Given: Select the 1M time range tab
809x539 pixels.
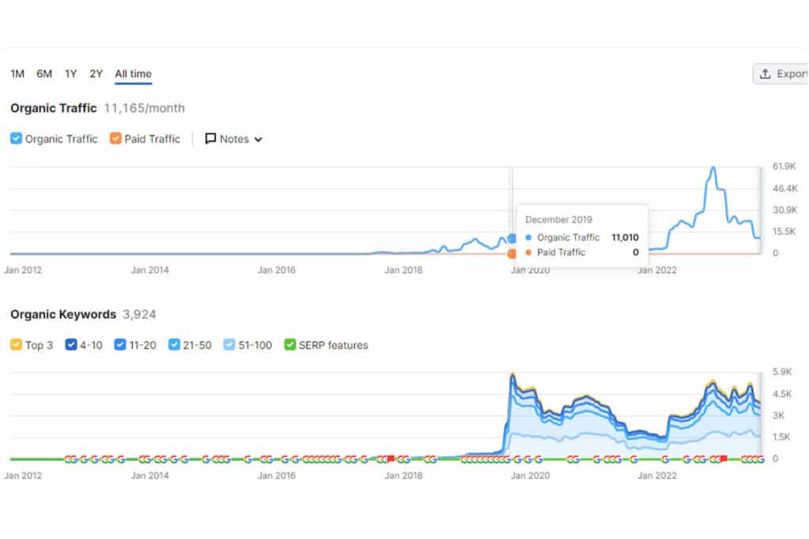Looking at the screenshot, I should (x=17, y=73).
